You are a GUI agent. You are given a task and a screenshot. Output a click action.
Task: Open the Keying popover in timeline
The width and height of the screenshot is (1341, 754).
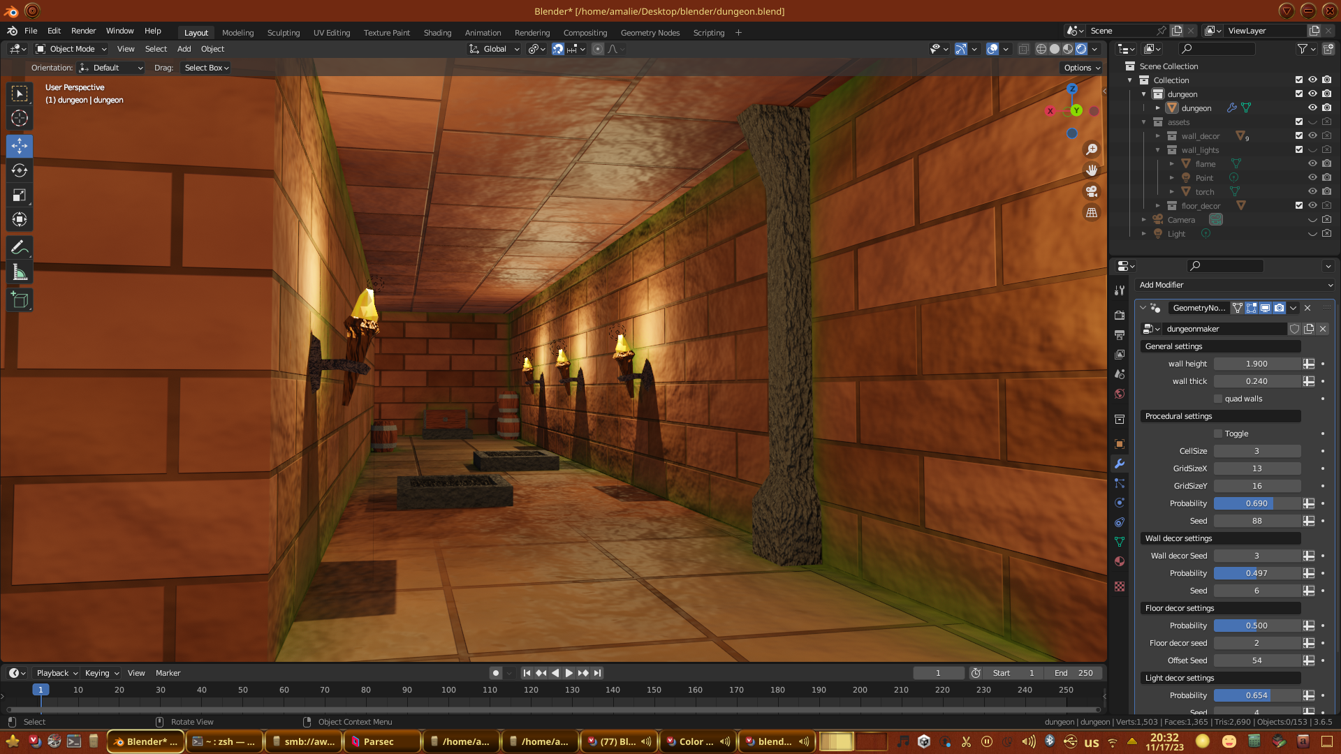coord(102,673)
